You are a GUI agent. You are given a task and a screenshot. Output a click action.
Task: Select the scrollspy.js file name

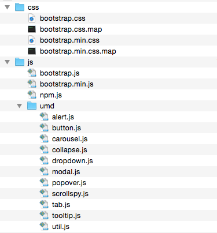pyautogui.click(x=70, y=194)
